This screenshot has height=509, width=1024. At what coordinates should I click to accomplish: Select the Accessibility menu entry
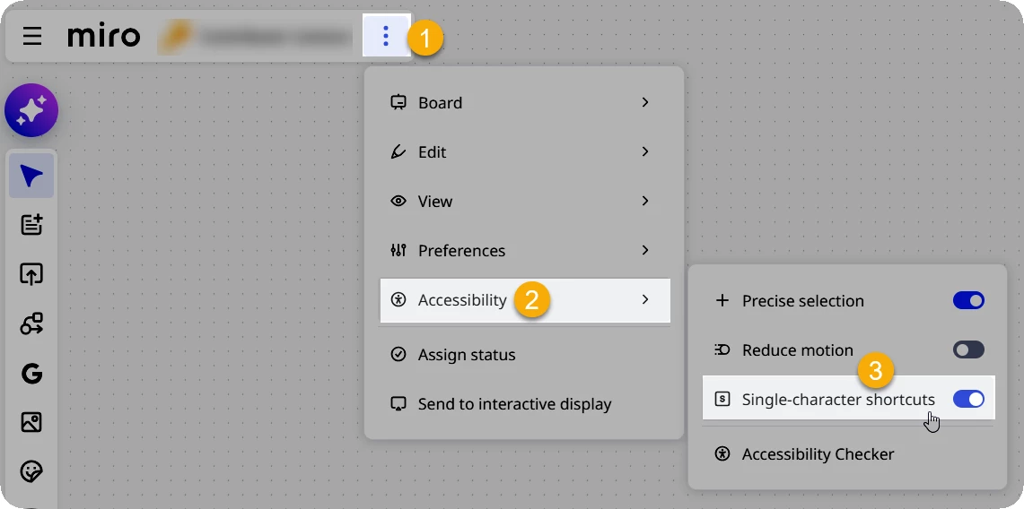tap(524, 300)
